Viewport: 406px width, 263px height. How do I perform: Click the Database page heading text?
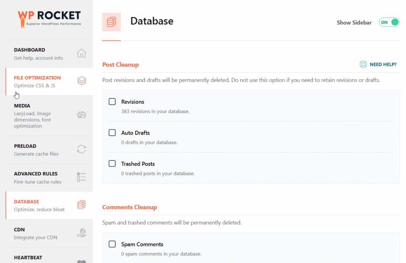(152, 21)
